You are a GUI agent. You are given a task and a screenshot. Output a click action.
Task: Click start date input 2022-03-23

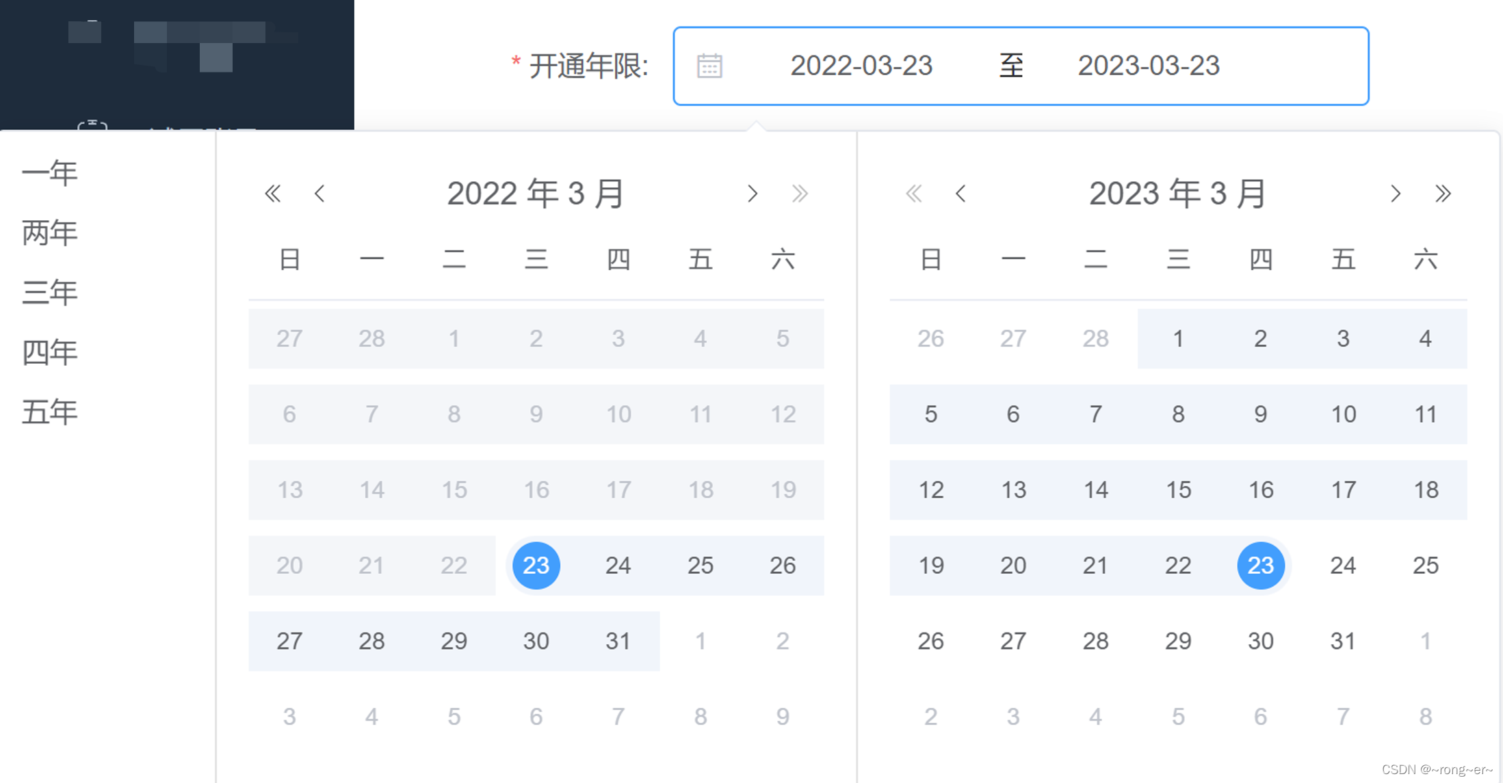[861, 66]
